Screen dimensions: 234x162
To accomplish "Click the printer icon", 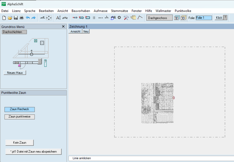I will [22, 18].
